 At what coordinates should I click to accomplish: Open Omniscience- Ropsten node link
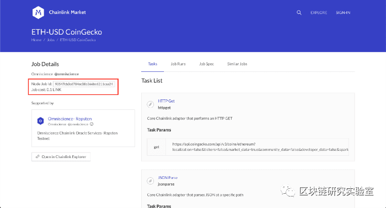(69, 119)
